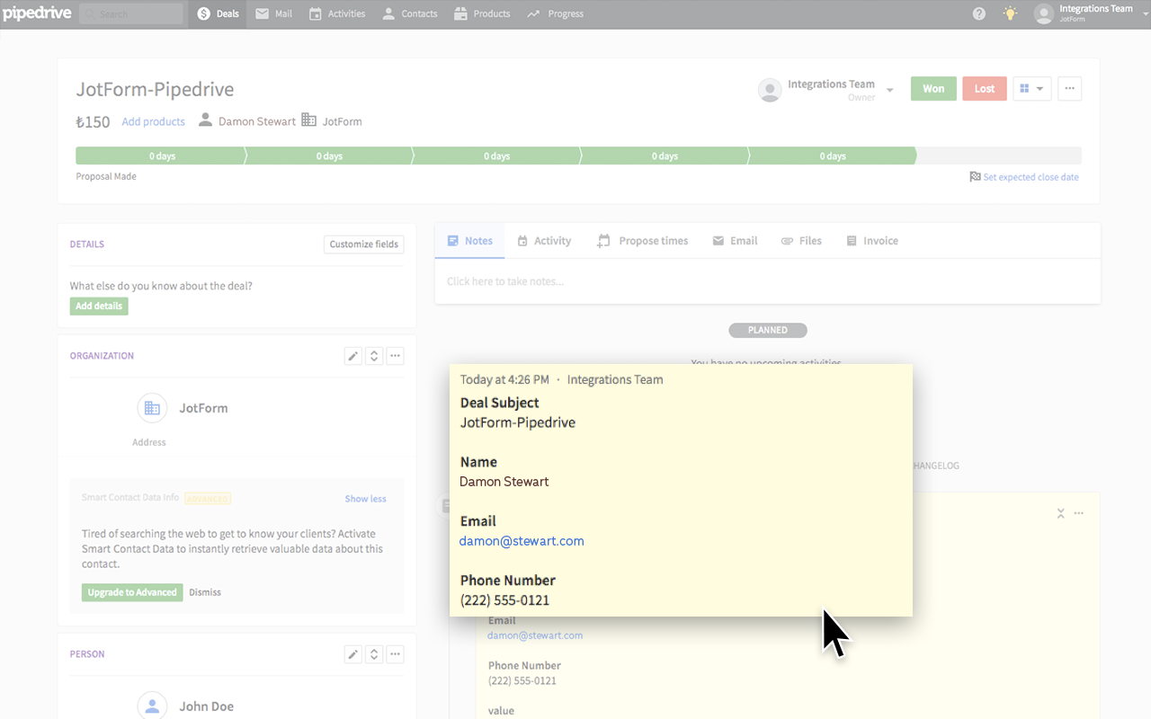This screenshot has width=1151, height=719.
Task: Click the JotForm organization building icon
Action: click(152, 408)
